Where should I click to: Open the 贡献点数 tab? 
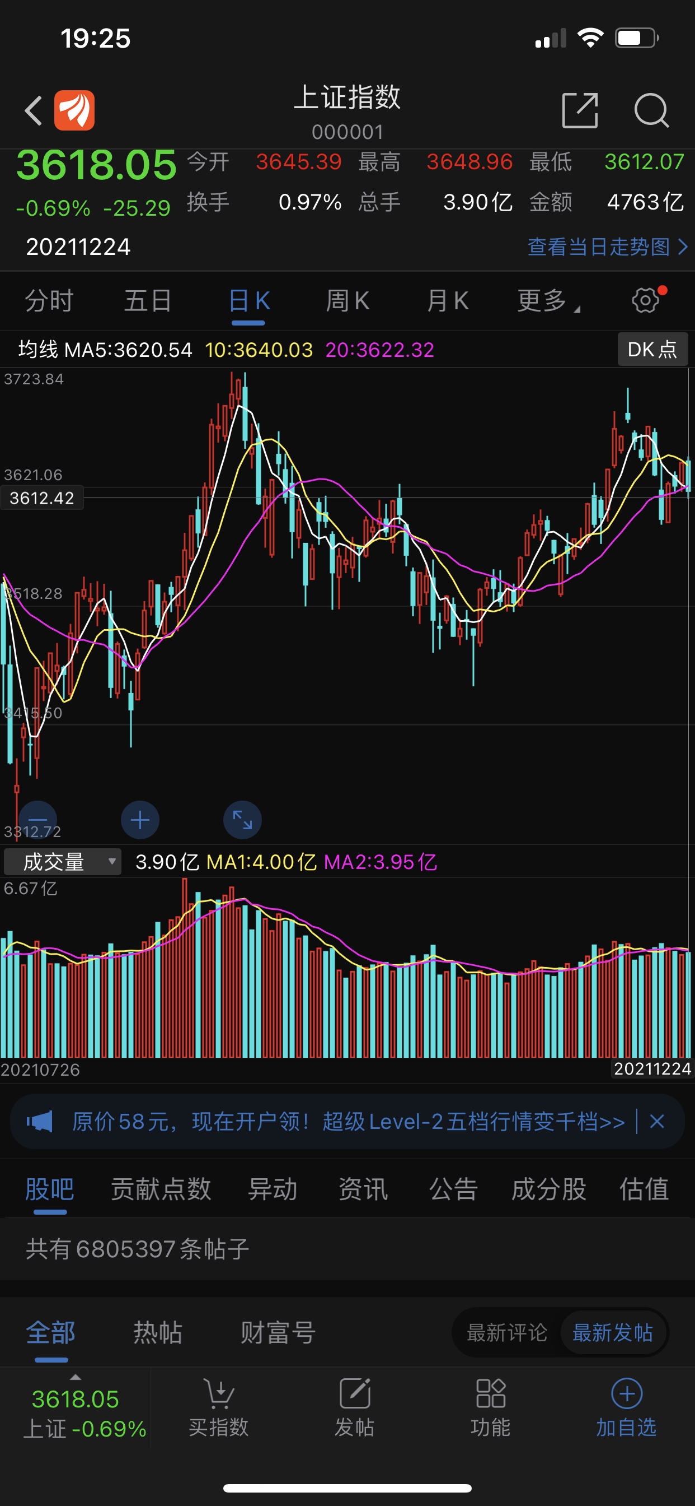[161, 1189]
